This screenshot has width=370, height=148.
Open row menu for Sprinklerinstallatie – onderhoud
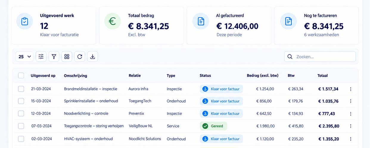tap(351, 101)
